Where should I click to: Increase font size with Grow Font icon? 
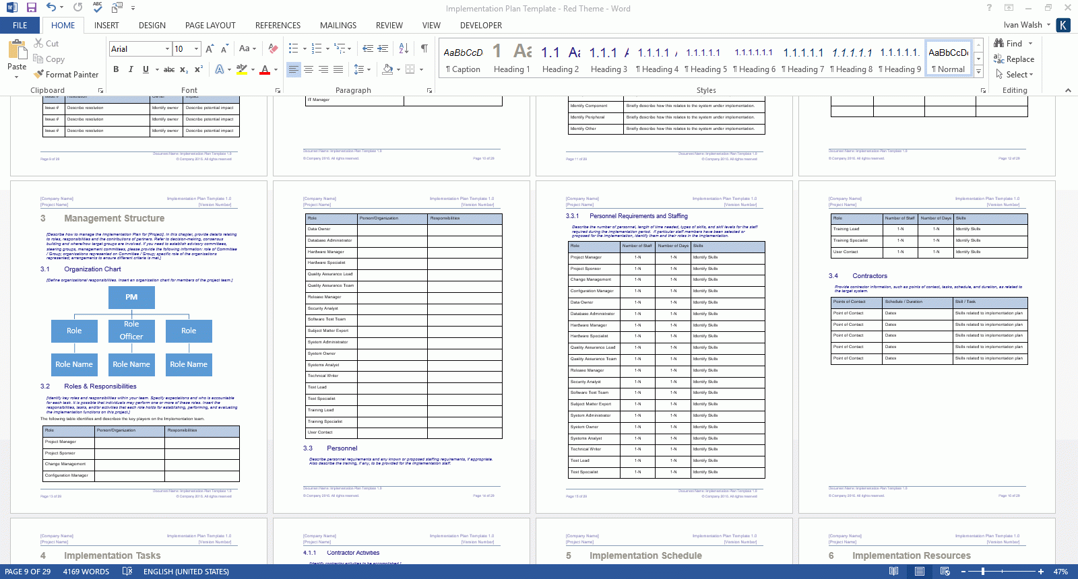click(210, 48)
